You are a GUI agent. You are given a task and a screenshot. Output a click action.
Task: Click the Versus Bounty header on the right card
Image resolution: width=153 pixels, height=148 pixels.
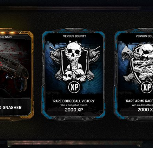(144, 36)
